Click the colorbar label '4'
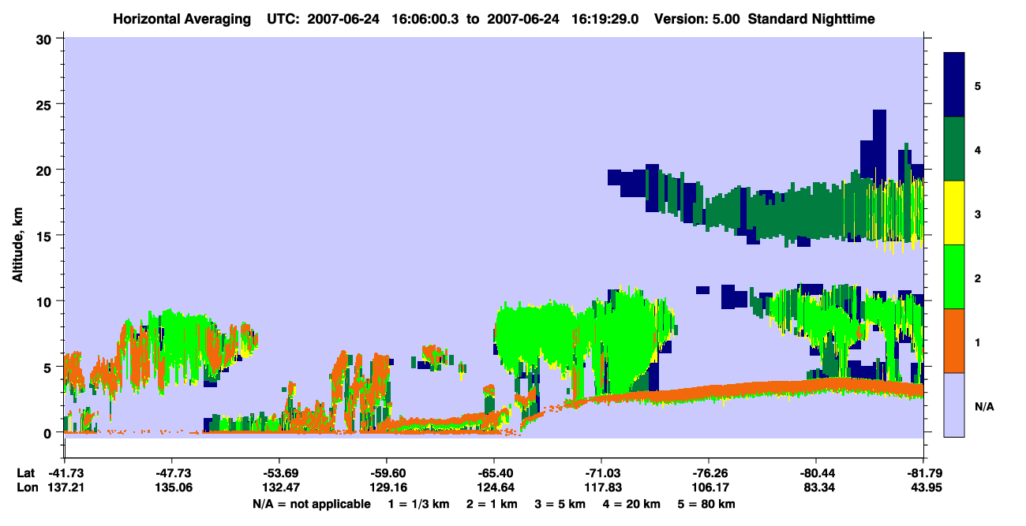1026x526 pixels. (978, 149)
